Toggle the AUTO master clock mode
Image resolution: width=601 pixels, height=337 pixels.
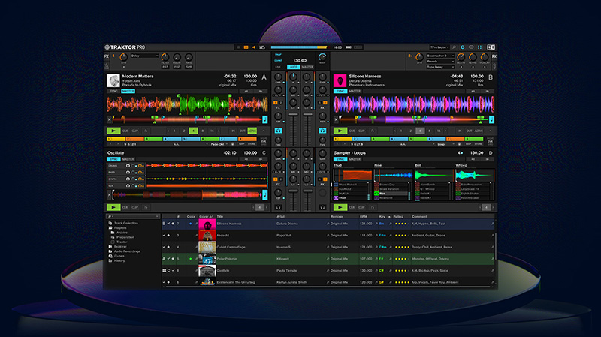click(x=293, y=67)
